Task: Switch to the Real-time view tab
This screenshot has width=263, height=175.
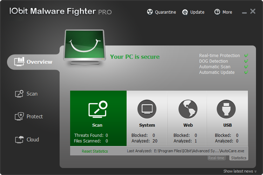Action: pos(216,158)
